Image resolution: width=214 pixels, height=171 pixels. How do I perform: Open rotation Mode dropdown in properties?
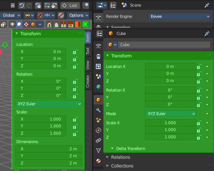click(170, 114)
